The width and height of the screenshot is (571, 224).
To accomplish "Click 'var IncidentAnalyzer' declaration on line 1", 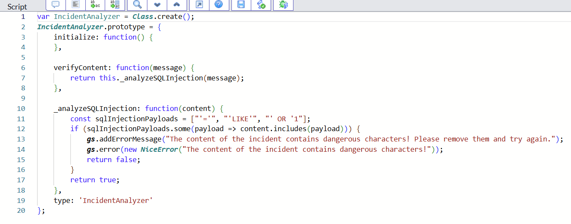I will (78, 17).
